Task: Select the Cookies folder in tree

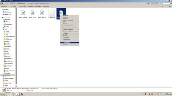Action: point(7,42)
